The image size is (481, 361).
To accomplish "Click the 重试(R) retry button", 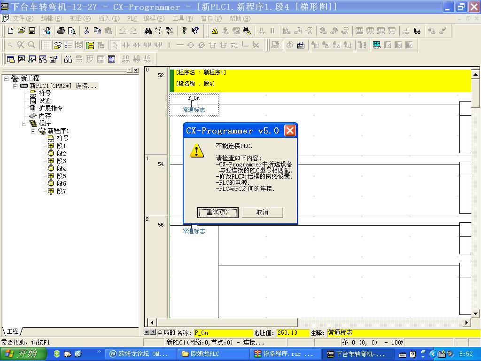I will (x=217, y=212).
